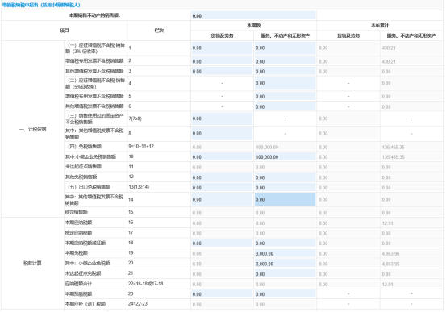Screen dimensions: 446x312
Task: Click the 本期销售不动产的销售额 input field
Action: coord(253,15)
